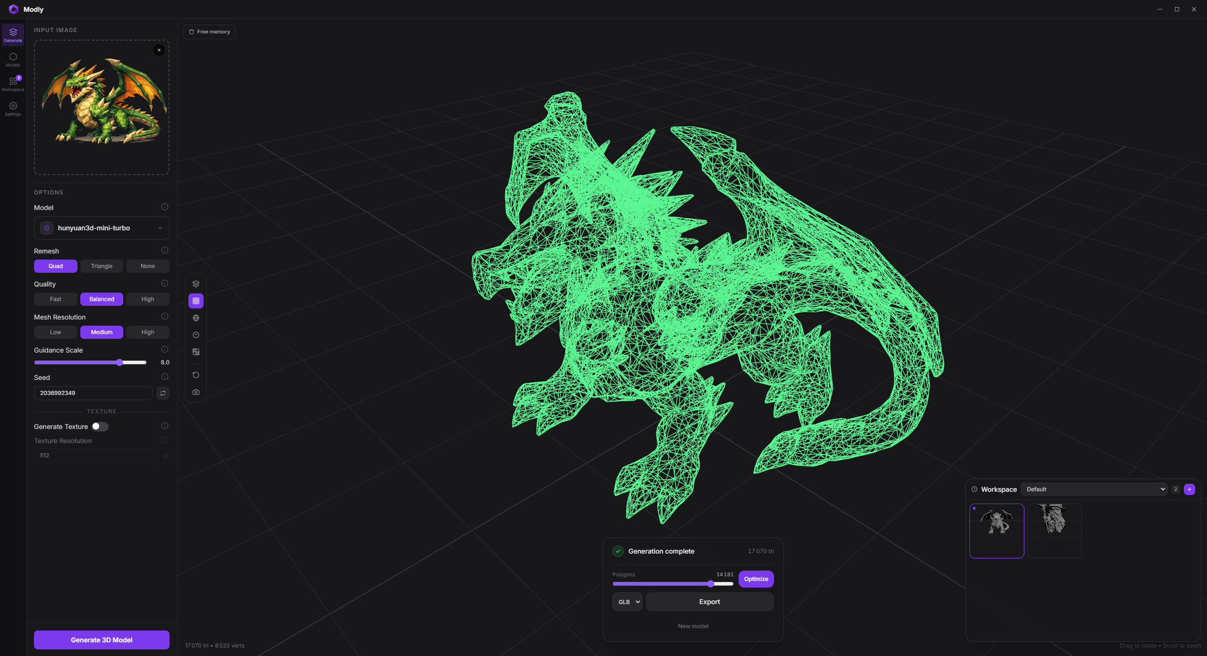This screenshot has height=656, width=1207.
Task: Click the globe icon in viewport toolbar
Action: coord(196,318)
